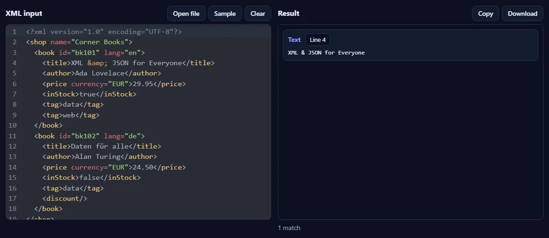Load the Sample XML
Image resolution: width=549 pixels, height=238 pixels.
coord(225,14)
